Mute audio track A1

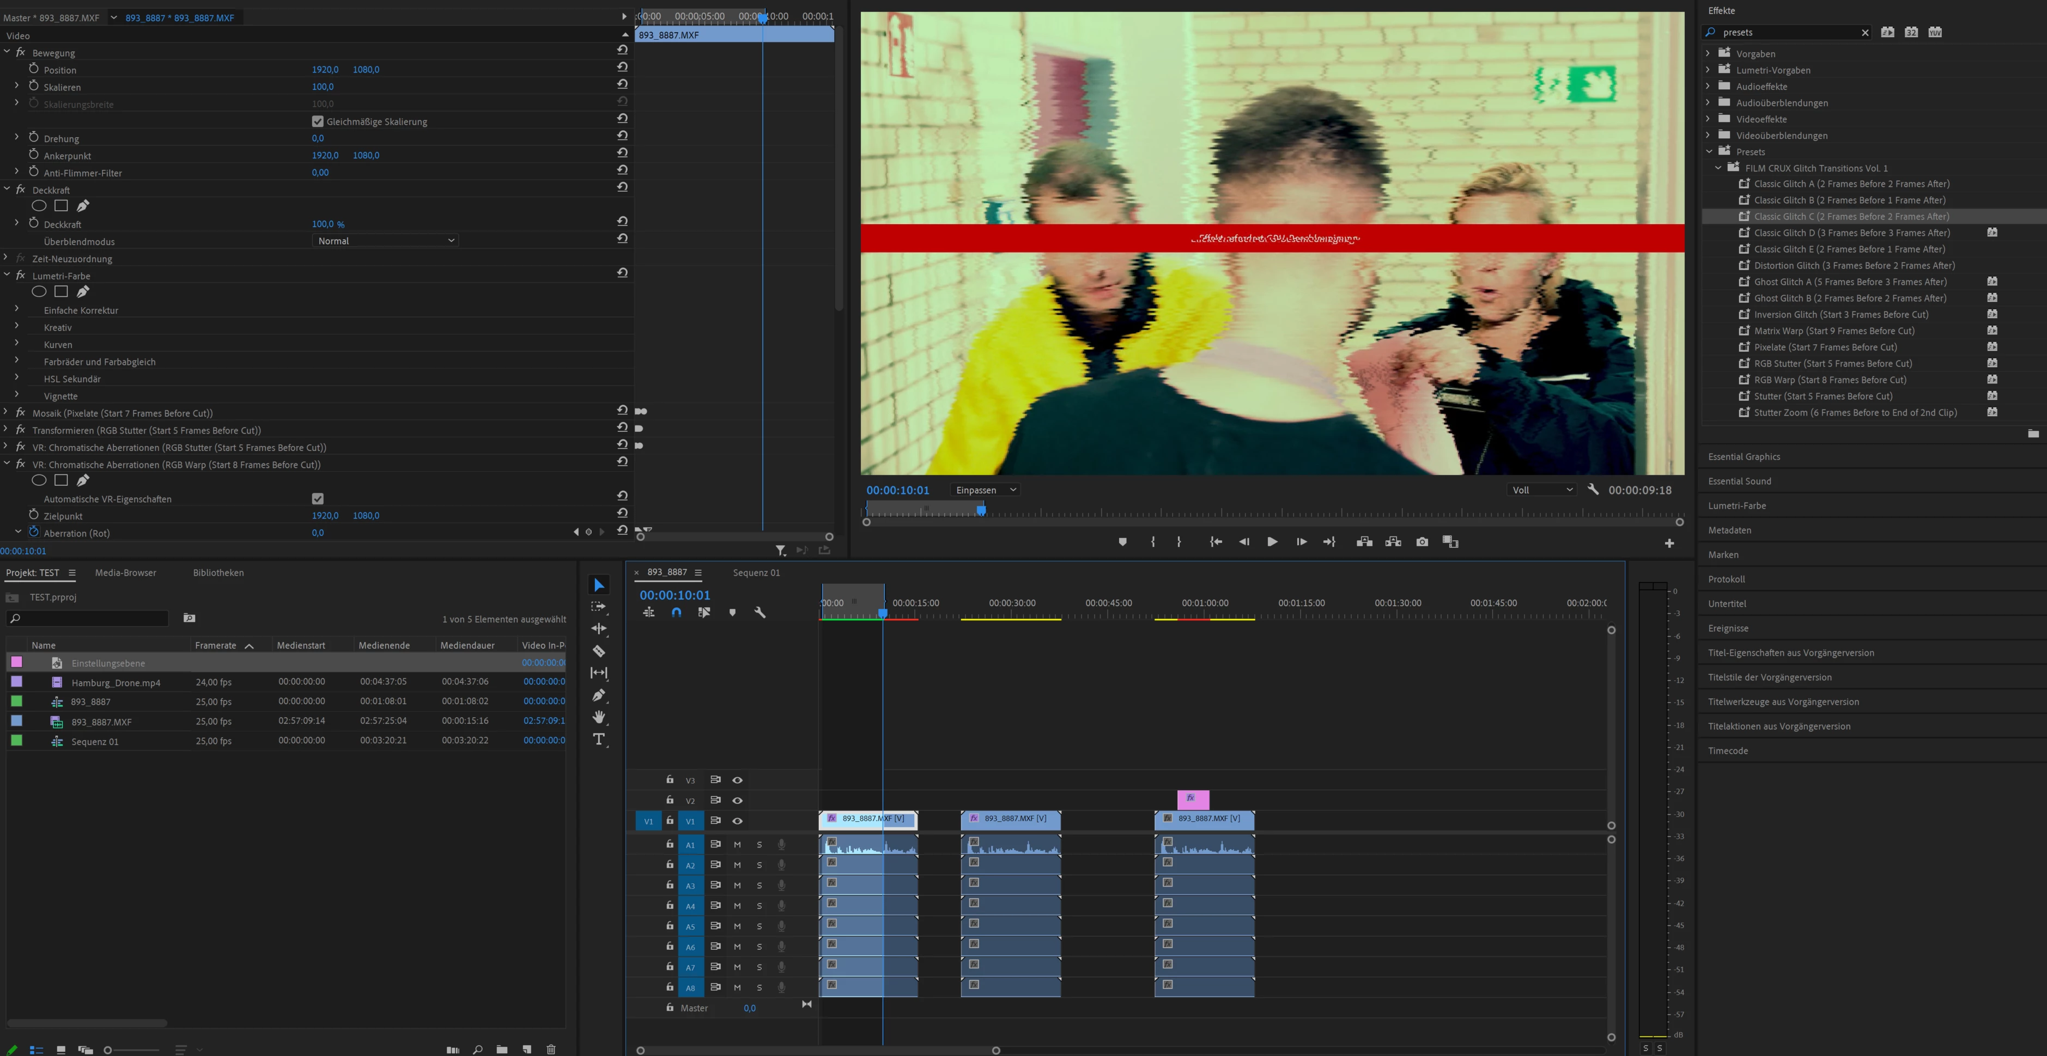pyautogui.click(x=737, y=845)
